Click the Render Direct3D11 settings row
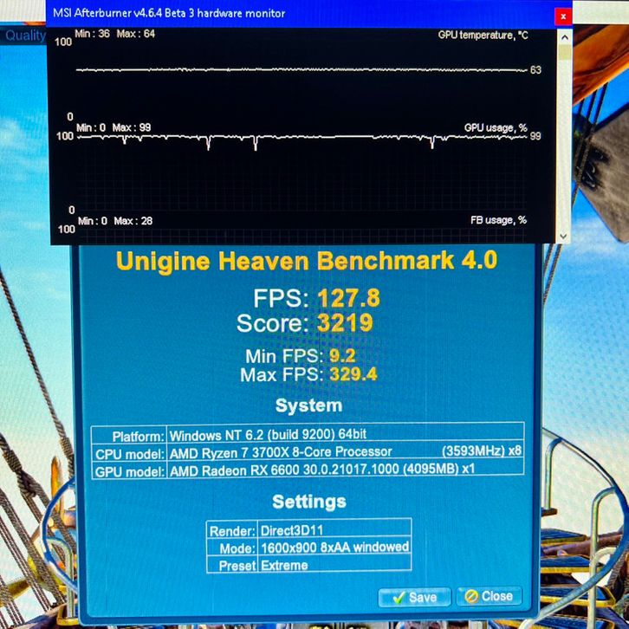 click(x=308, y=531)
